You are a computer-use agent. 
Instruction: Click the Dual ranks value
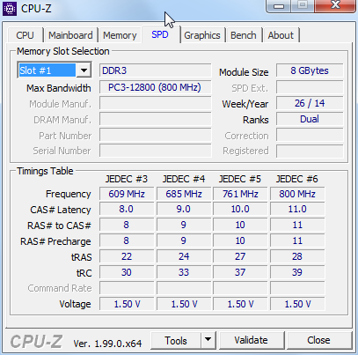(310, 119)
